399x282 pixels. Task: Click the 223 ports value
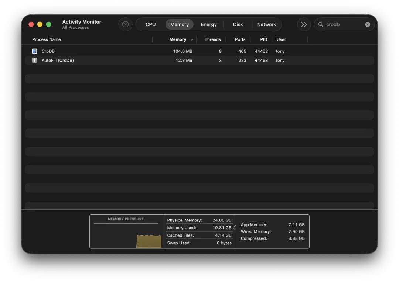pyautogui.click(x=242, y=60)
